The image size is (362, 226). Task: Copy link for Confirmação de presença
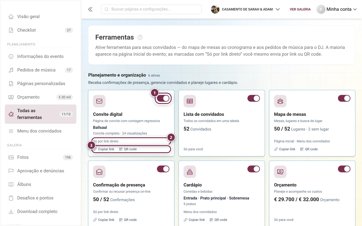[x=104, y=220]
